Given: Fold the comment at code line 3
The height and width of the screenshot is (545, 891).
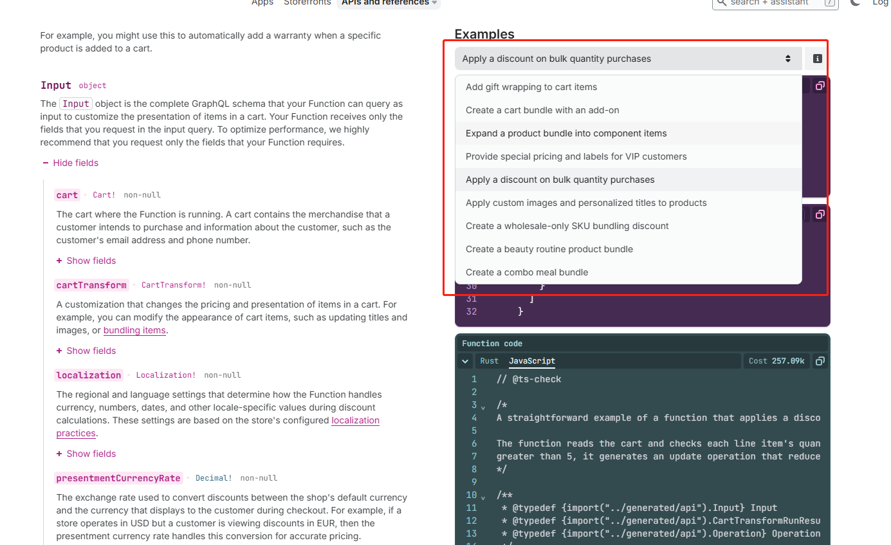Looking at the screenshot, I should (x=483, y=406).
